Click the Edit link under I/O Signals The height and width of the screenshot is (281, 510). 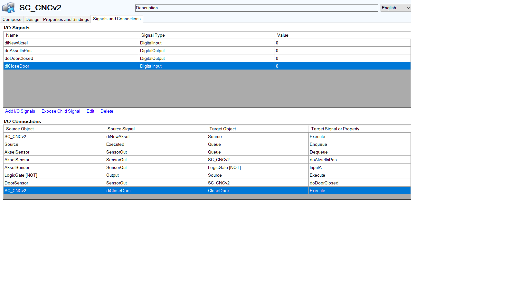pyautogui.click(x=90, y=111)
